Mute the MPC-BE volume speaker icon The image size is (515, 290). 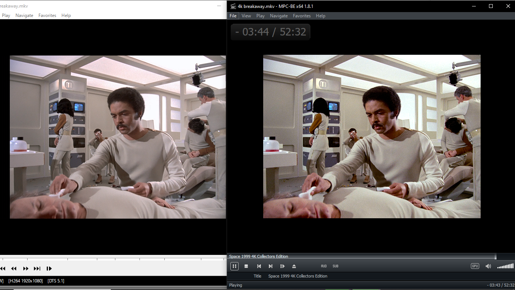click(488, 266)
